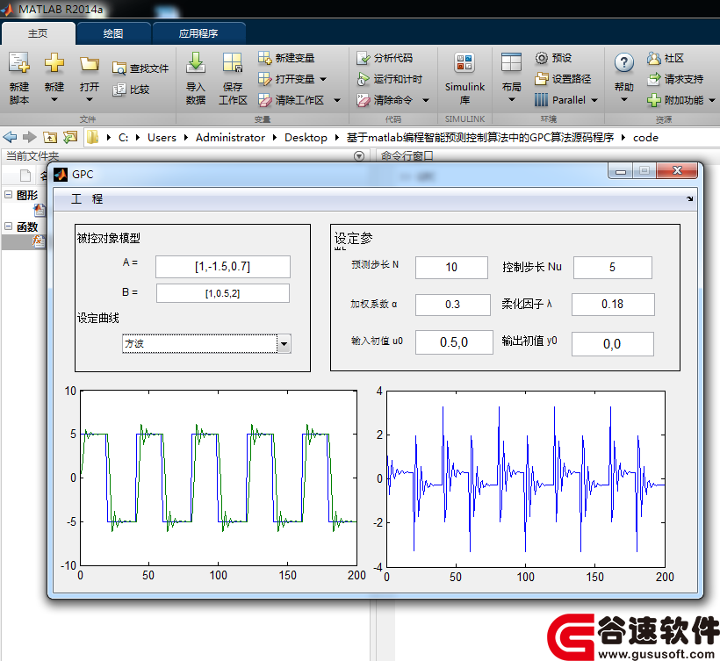Select the function file under 函数
The height and width of the screenshot is (661, 720).
tap(39, 241)
